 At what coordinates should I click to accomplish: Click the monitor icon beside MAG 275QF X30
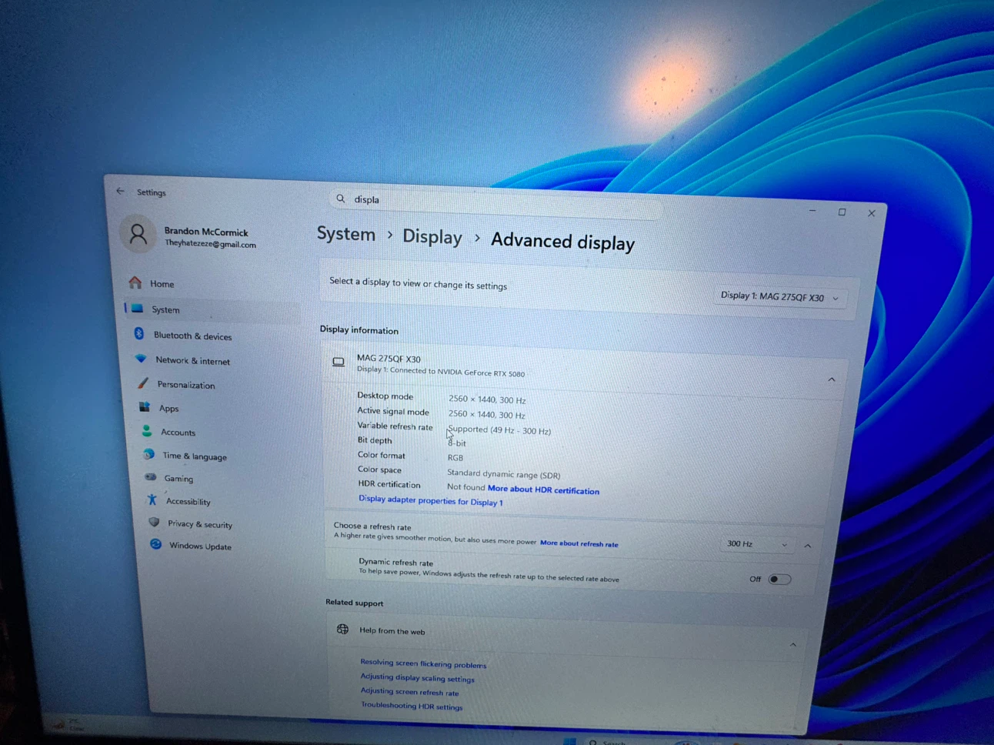click(339, 362)
